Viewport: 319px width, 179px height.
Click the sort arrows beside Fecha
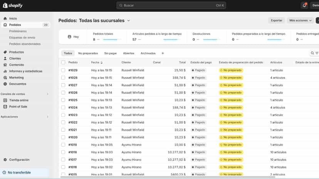pyautogui.click(x=102, y=62)
